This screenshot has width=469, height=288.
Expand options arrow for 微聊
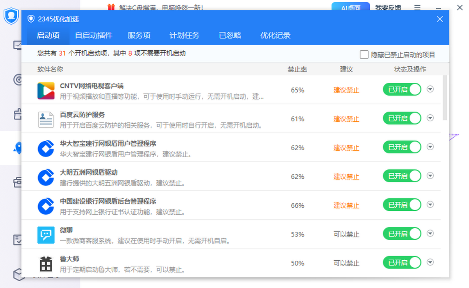[430, 233]
